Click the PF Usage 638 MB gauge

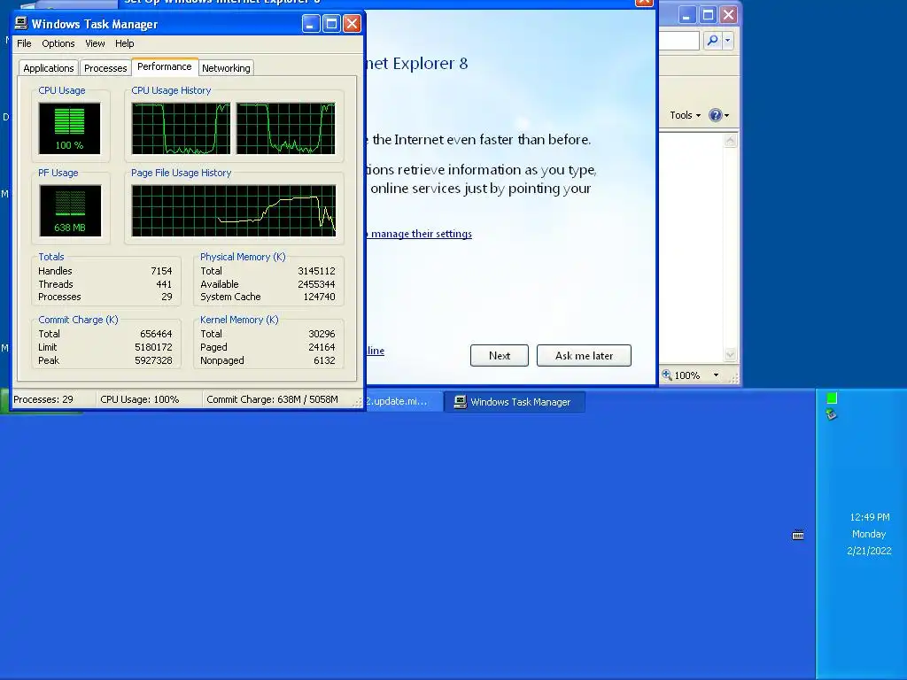pos(70,211)
